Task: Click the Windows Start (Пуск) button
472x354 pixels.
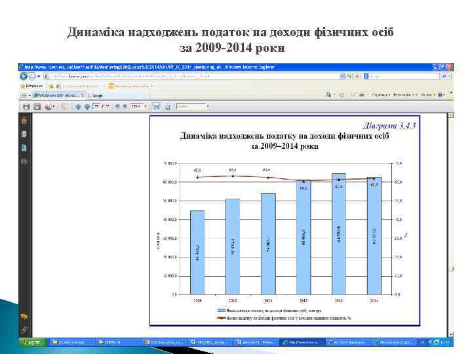Action: (x=33, y=342)
